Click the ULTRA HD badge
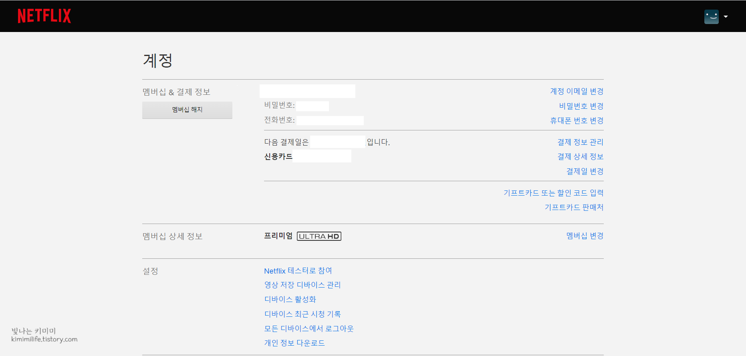This screenshot has height=356, width=746. coord(319,236)
